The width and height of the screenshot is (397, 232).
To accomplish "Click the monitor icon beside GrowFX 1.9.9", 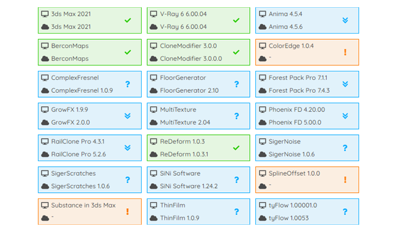I will (x=45, y=109).
